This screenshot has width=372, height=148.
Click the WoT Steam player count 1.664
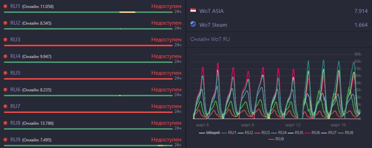(x=361, y=25)
